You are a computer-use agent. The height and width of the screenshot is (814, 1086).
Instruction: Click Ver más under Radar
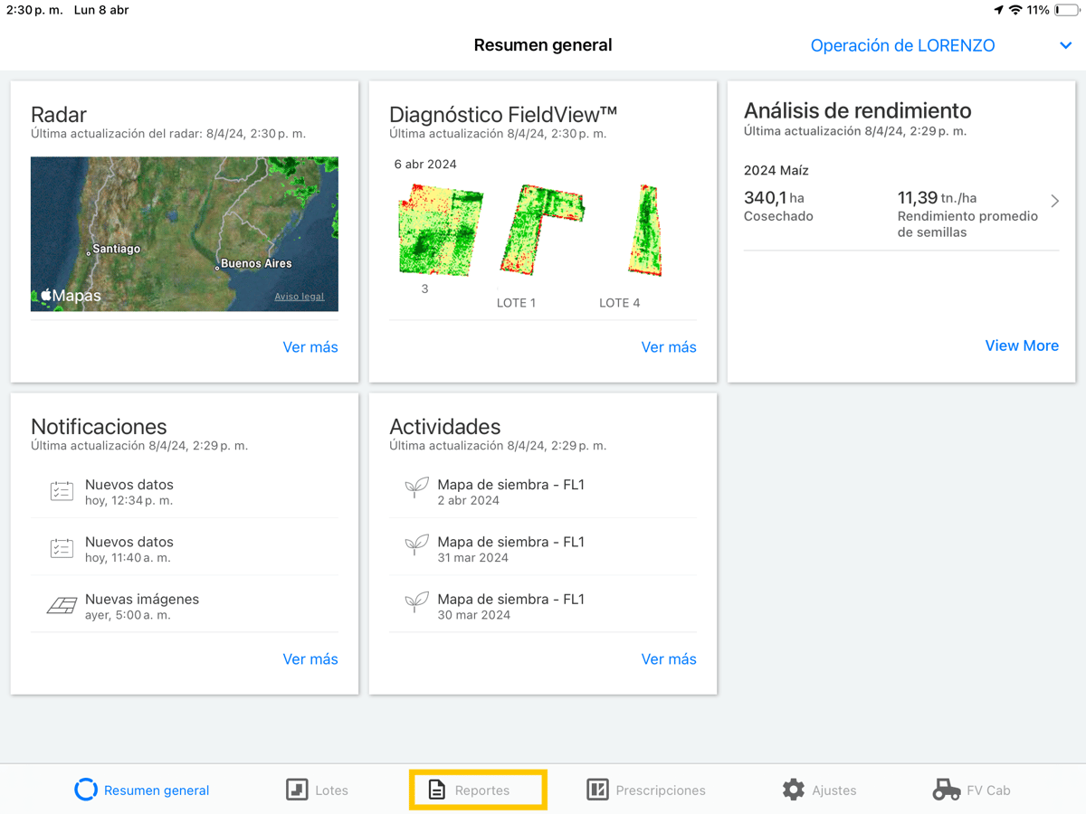[310, 346]
